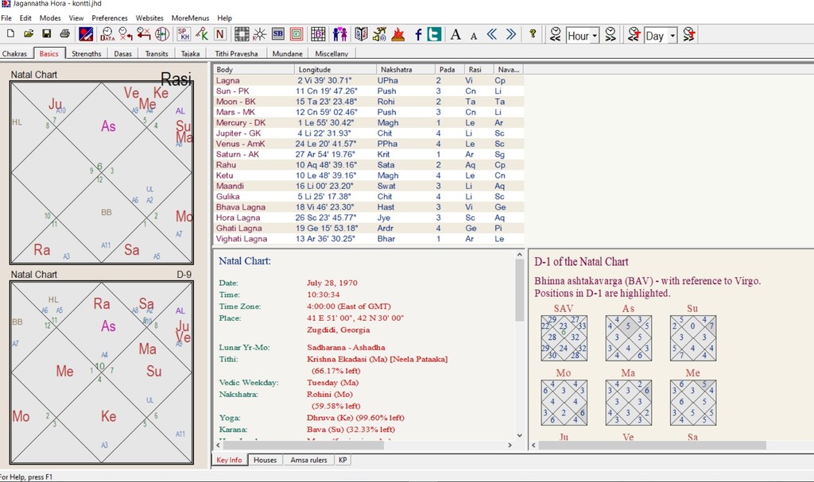Open the File menu
814x482 pixels.
[6, 17]
